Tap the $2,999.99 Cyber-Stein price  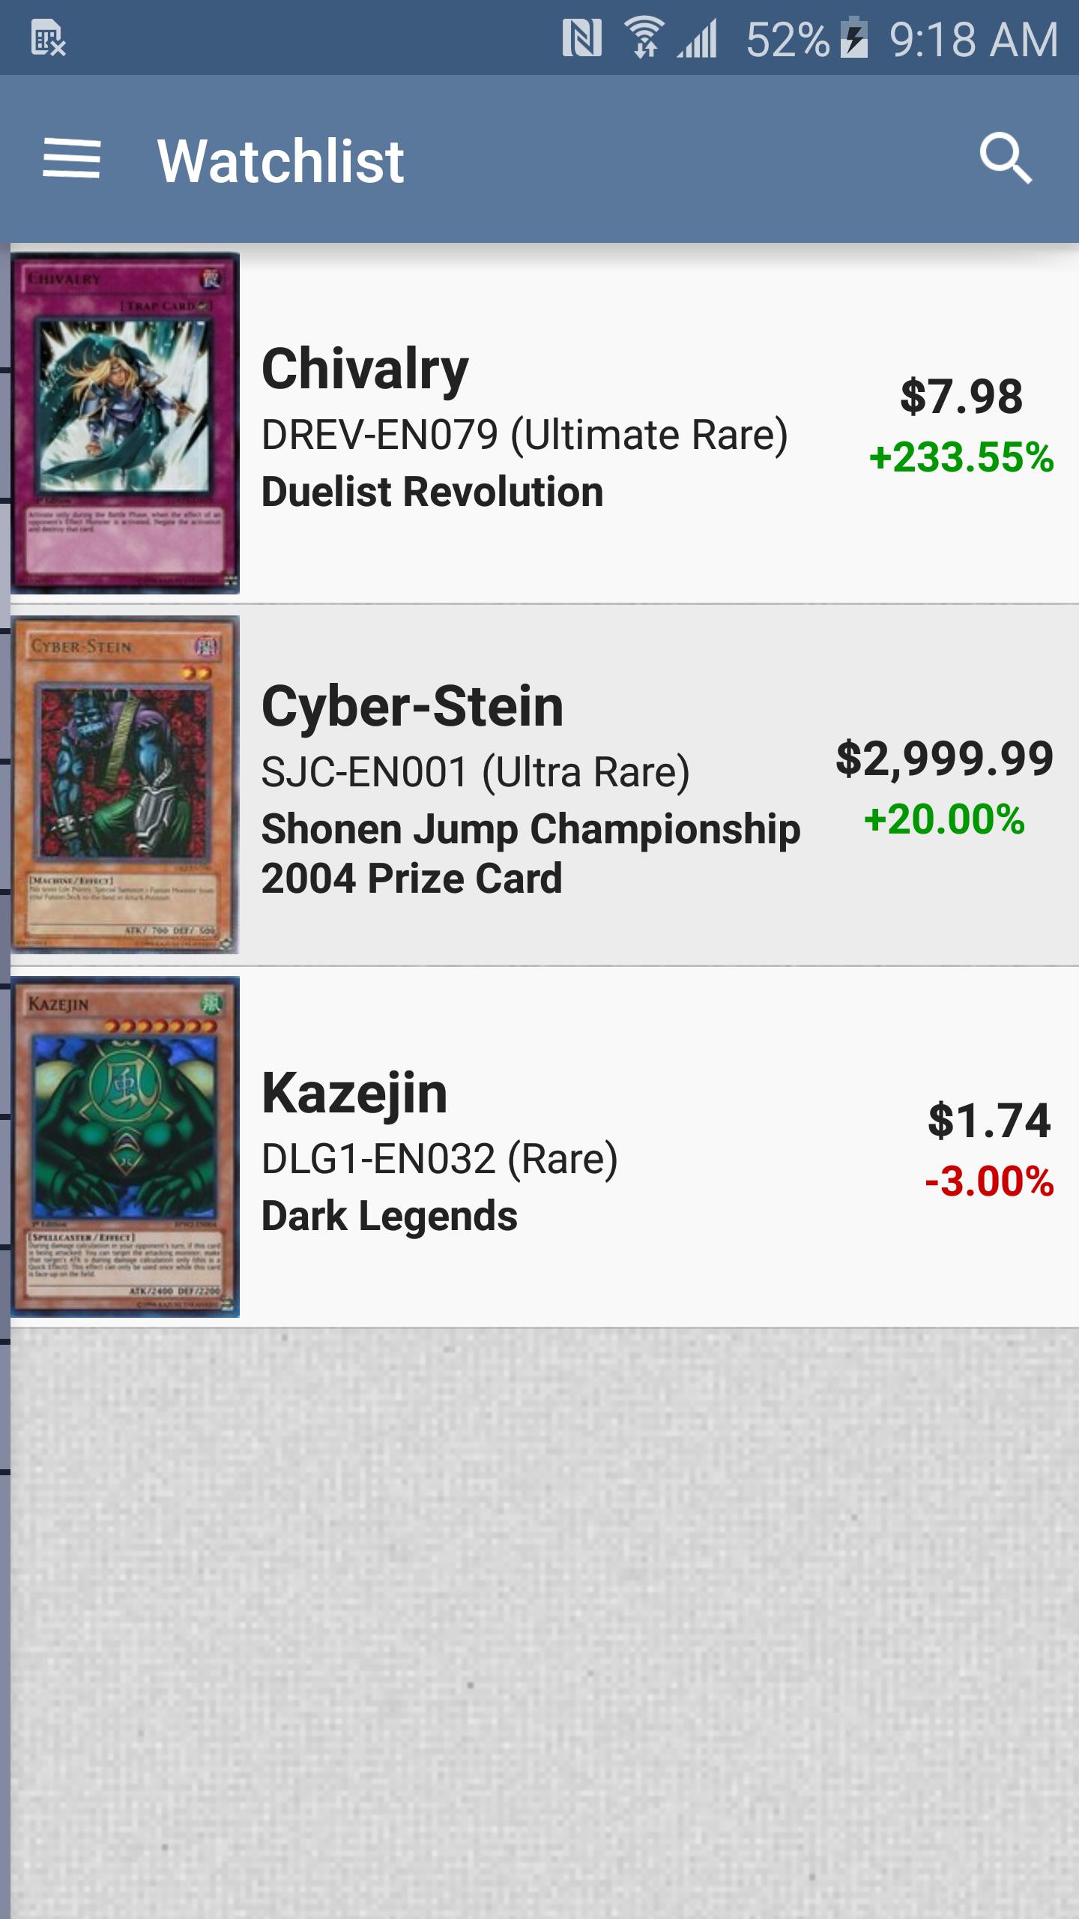coord(945,758)
